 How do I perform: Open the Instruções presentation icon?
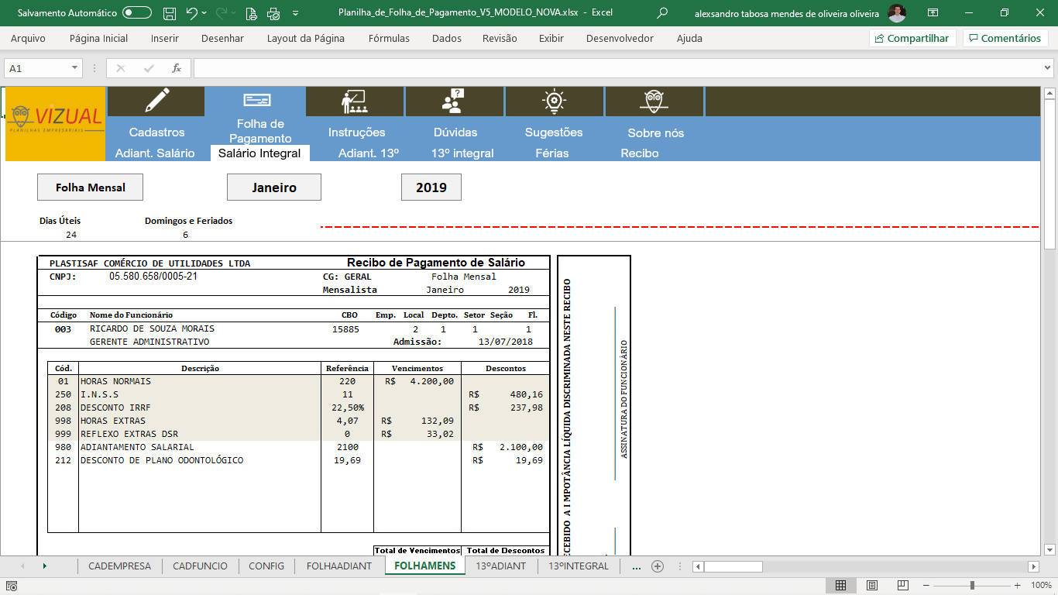coord(354,101)
